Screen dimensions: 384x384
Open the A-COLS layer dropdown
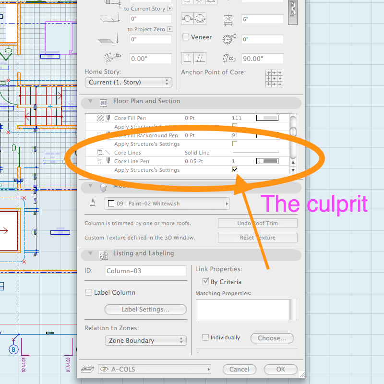(155, 369)
